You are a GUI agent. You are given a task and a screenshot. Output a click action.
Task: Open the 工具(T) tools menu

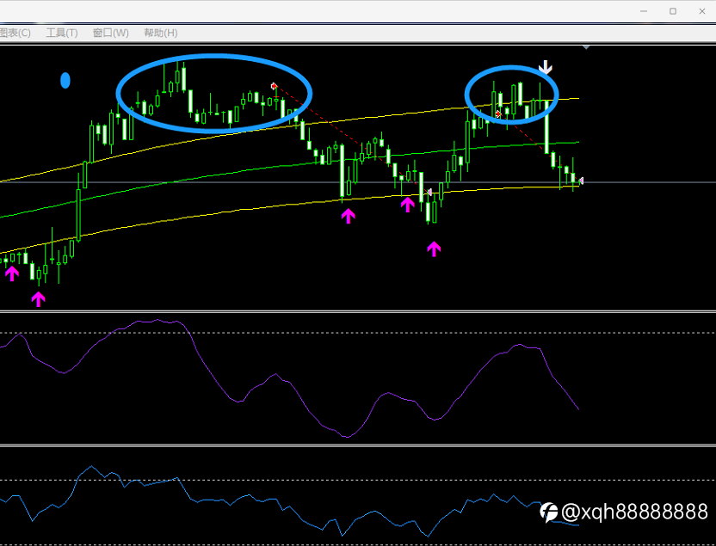point(62,33)
